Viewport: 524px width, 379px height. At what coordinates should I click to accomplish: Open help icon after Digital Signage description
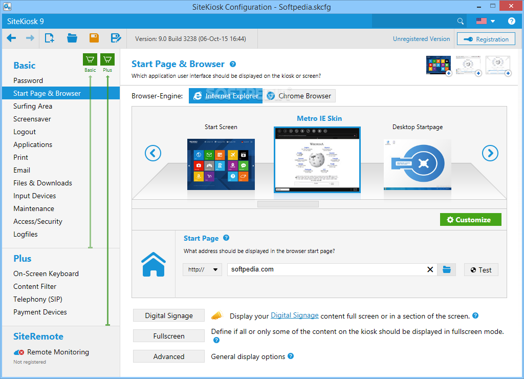[475, 315]
